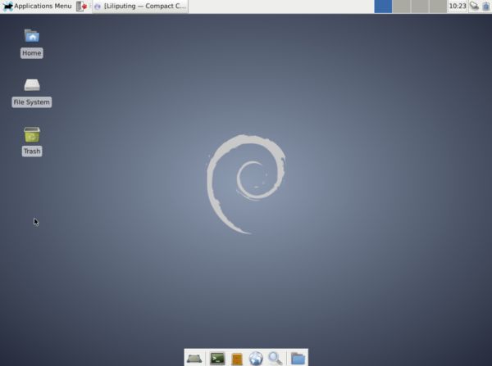Viewport: 492px width, 366px height.
Task: Open the File Manager cabinet dock icon
Action: tap(237, 358)
